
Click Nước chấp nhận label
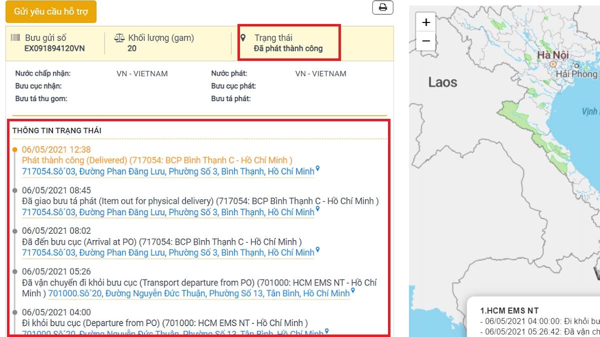[x=43, y=73]
